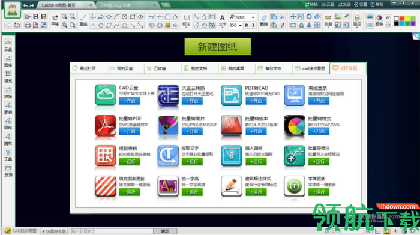420x235 pixels.
Task: Click the 文字 text tool
Action: coord(223,20)
